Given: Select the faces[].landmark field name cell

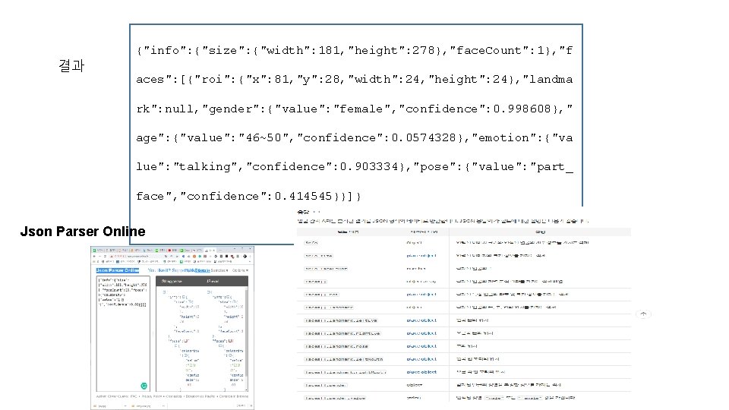Looking at the screenshot, I should point(329,307).
